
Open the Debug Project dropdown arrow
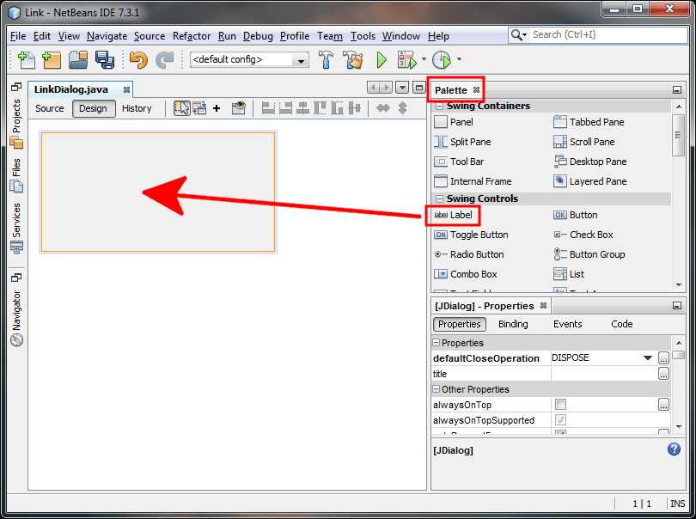[x=424, y=59]
